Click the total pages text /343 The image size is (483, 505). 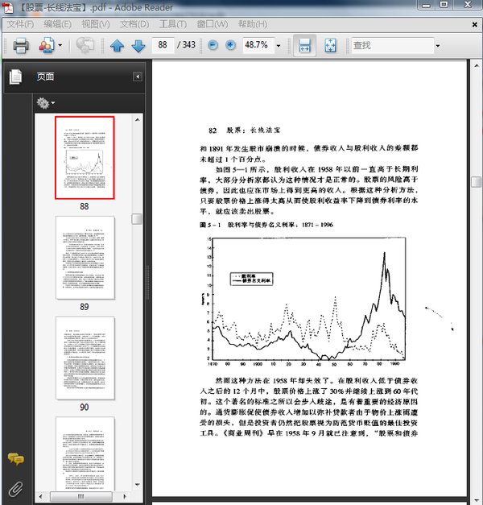tap(187, 45)
